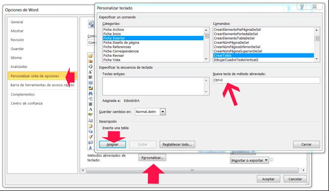Viewport: 329px width, 191px height.
Task: Click the Comandos list scrollbar thumb
Action: click(x=317, y=38)
